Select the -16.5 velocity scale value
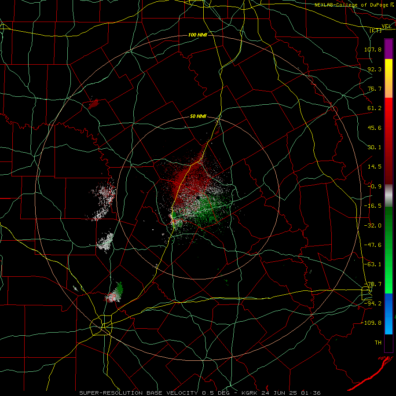396x396 pixels. [373, 206]
